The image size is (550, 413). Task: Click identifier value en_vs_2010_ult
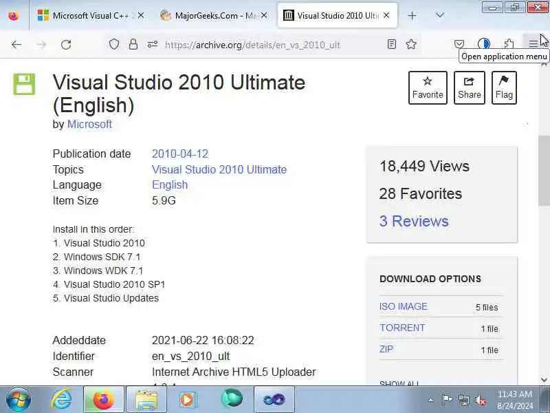tap(191, 356)
